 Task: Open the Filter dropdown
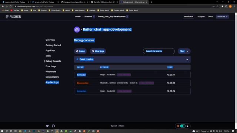click(x=184, y=51)
